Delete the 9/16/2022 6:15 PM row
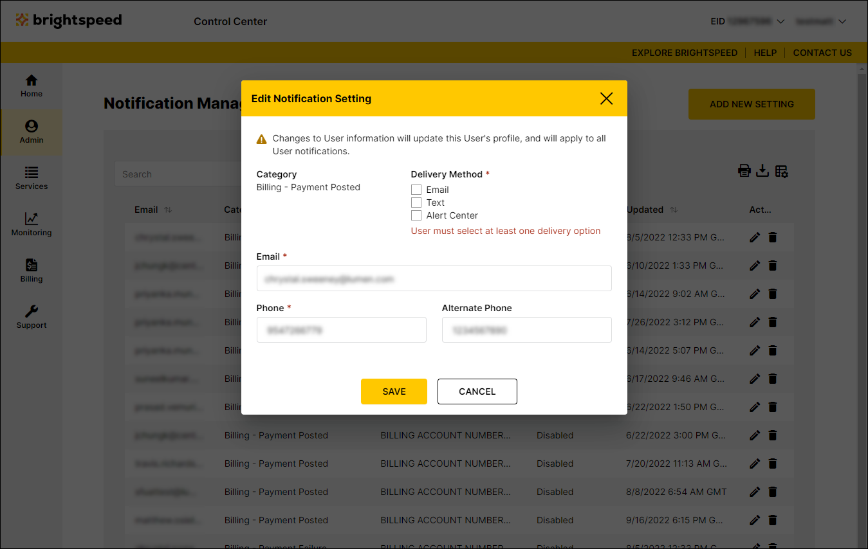 (773, 520)
